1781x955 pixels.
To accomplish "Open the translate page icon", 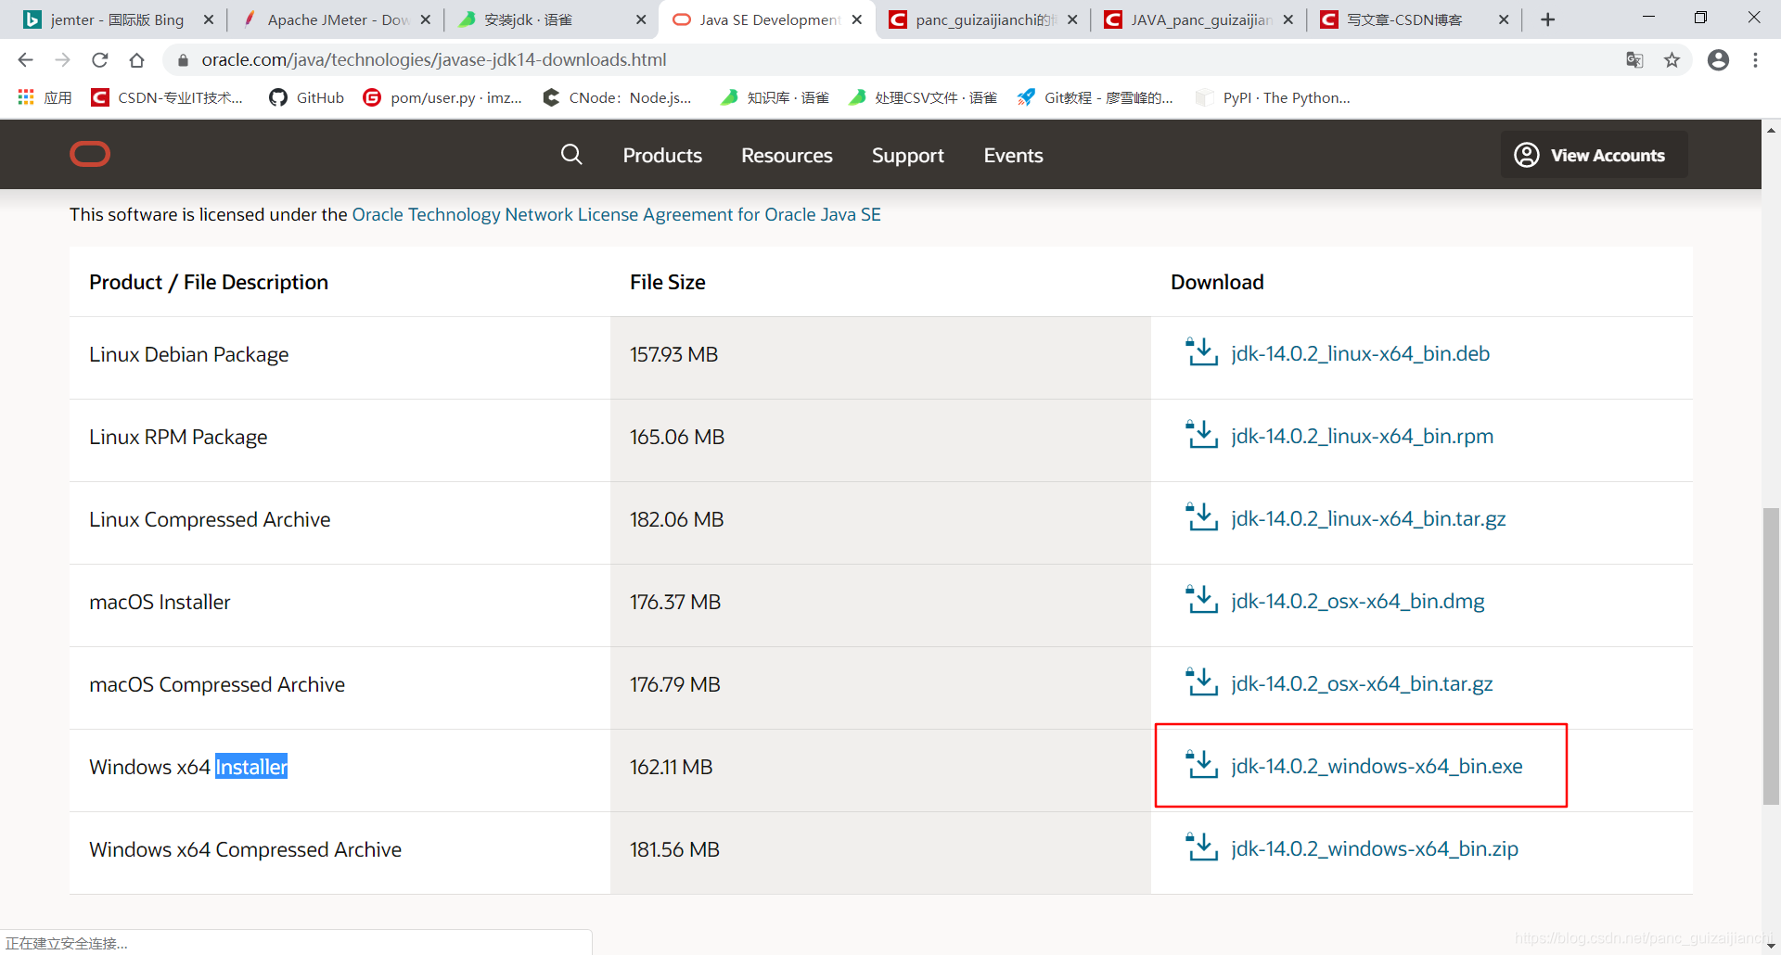I will coord(1634,60).
